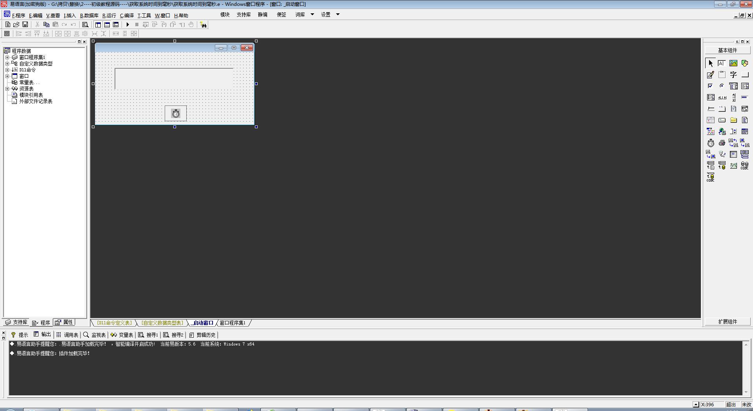Screen dimensions: 753x411
Task: Click the Run (play) toolbar icon
Action: click(x=127, y=25)
